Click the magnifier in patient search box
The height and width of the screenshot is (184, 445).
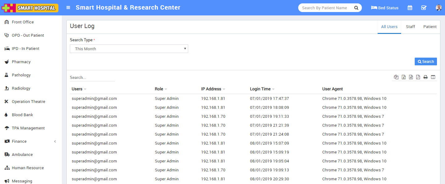(356, 8)
